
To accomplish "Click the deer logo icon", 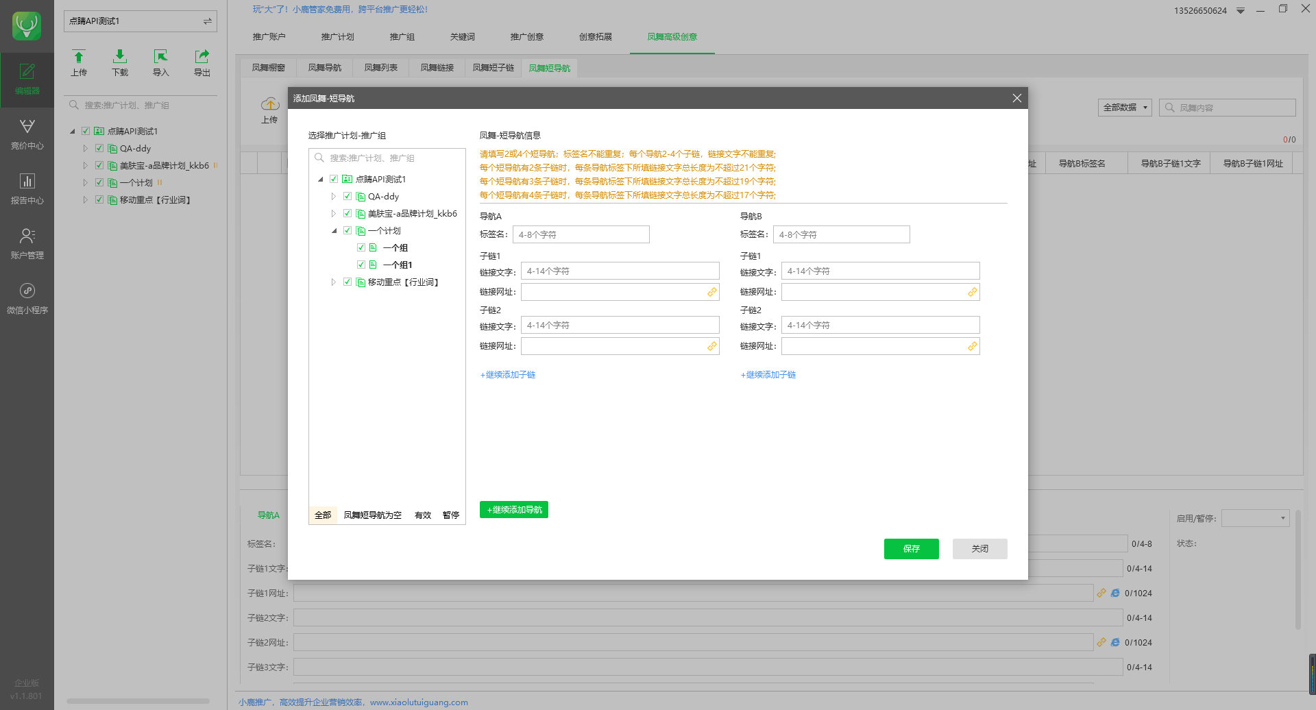I will tap(27, 26).
